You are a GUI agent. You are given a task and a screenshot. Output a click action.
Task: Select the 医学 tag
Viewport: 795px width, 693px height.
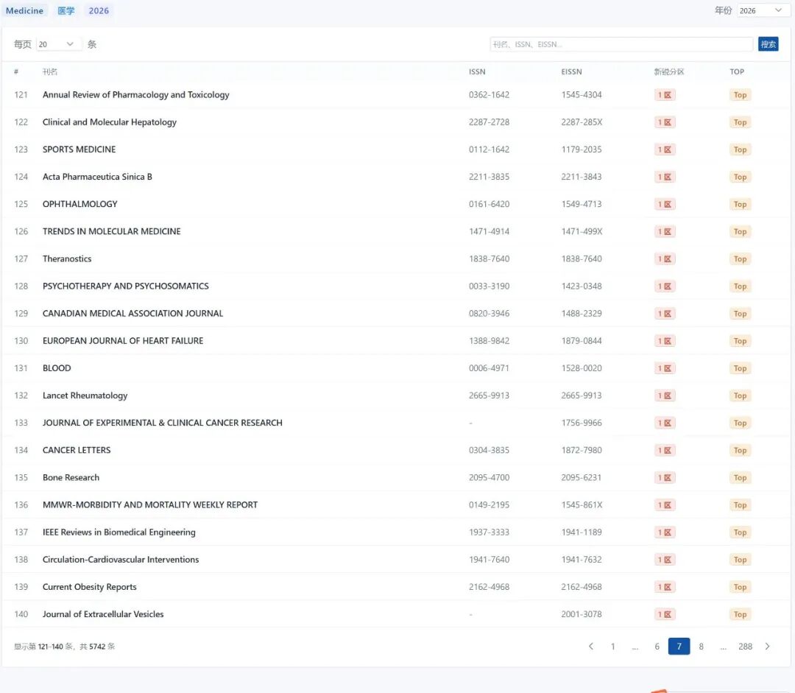[66, 10]
